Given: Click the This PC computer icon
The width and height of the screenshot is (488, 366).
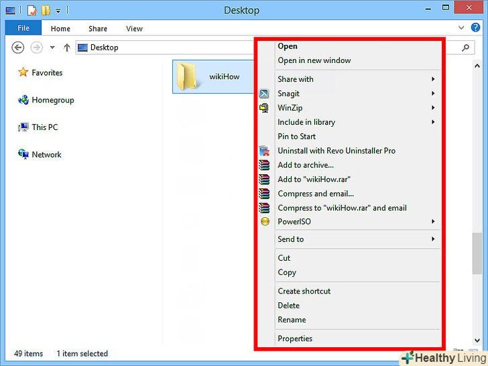Looking at the screenshot, I should click(23, 127).
